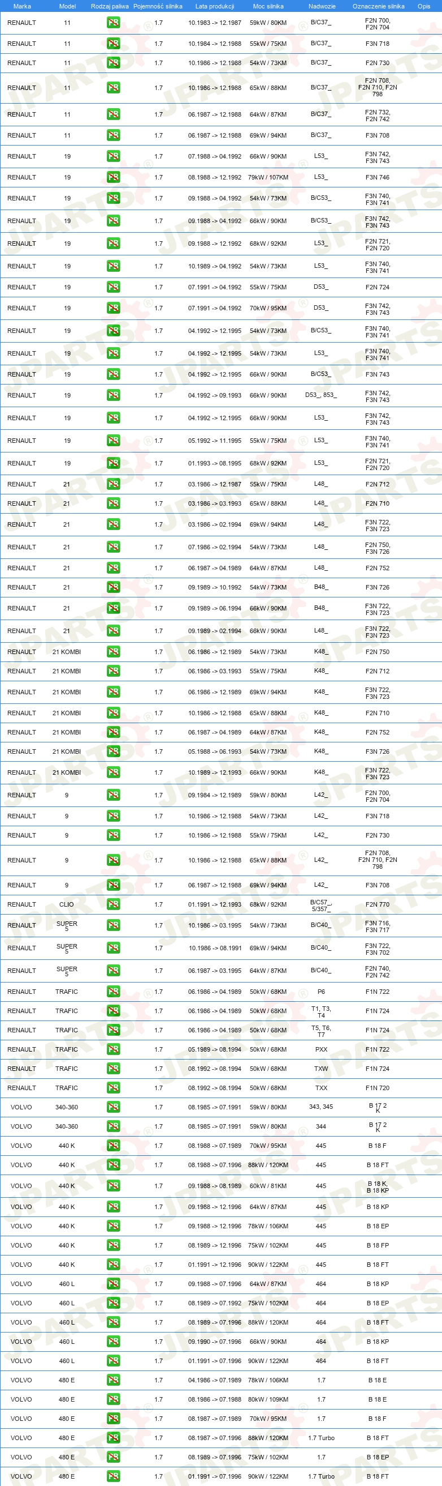
Task: Select engine code F3N 722, F3N 702
Action: coord(378,949)
